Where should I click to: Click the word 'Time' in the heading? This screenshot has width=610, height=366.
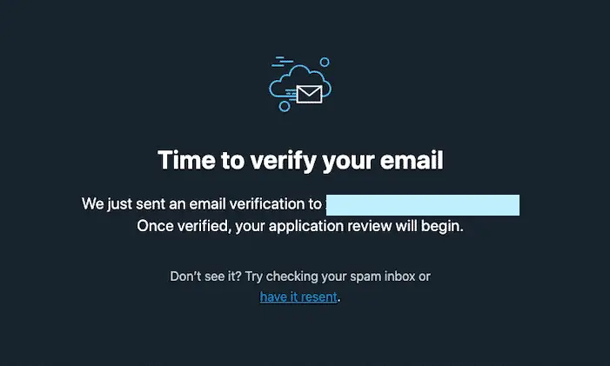(x=186, y=160)
